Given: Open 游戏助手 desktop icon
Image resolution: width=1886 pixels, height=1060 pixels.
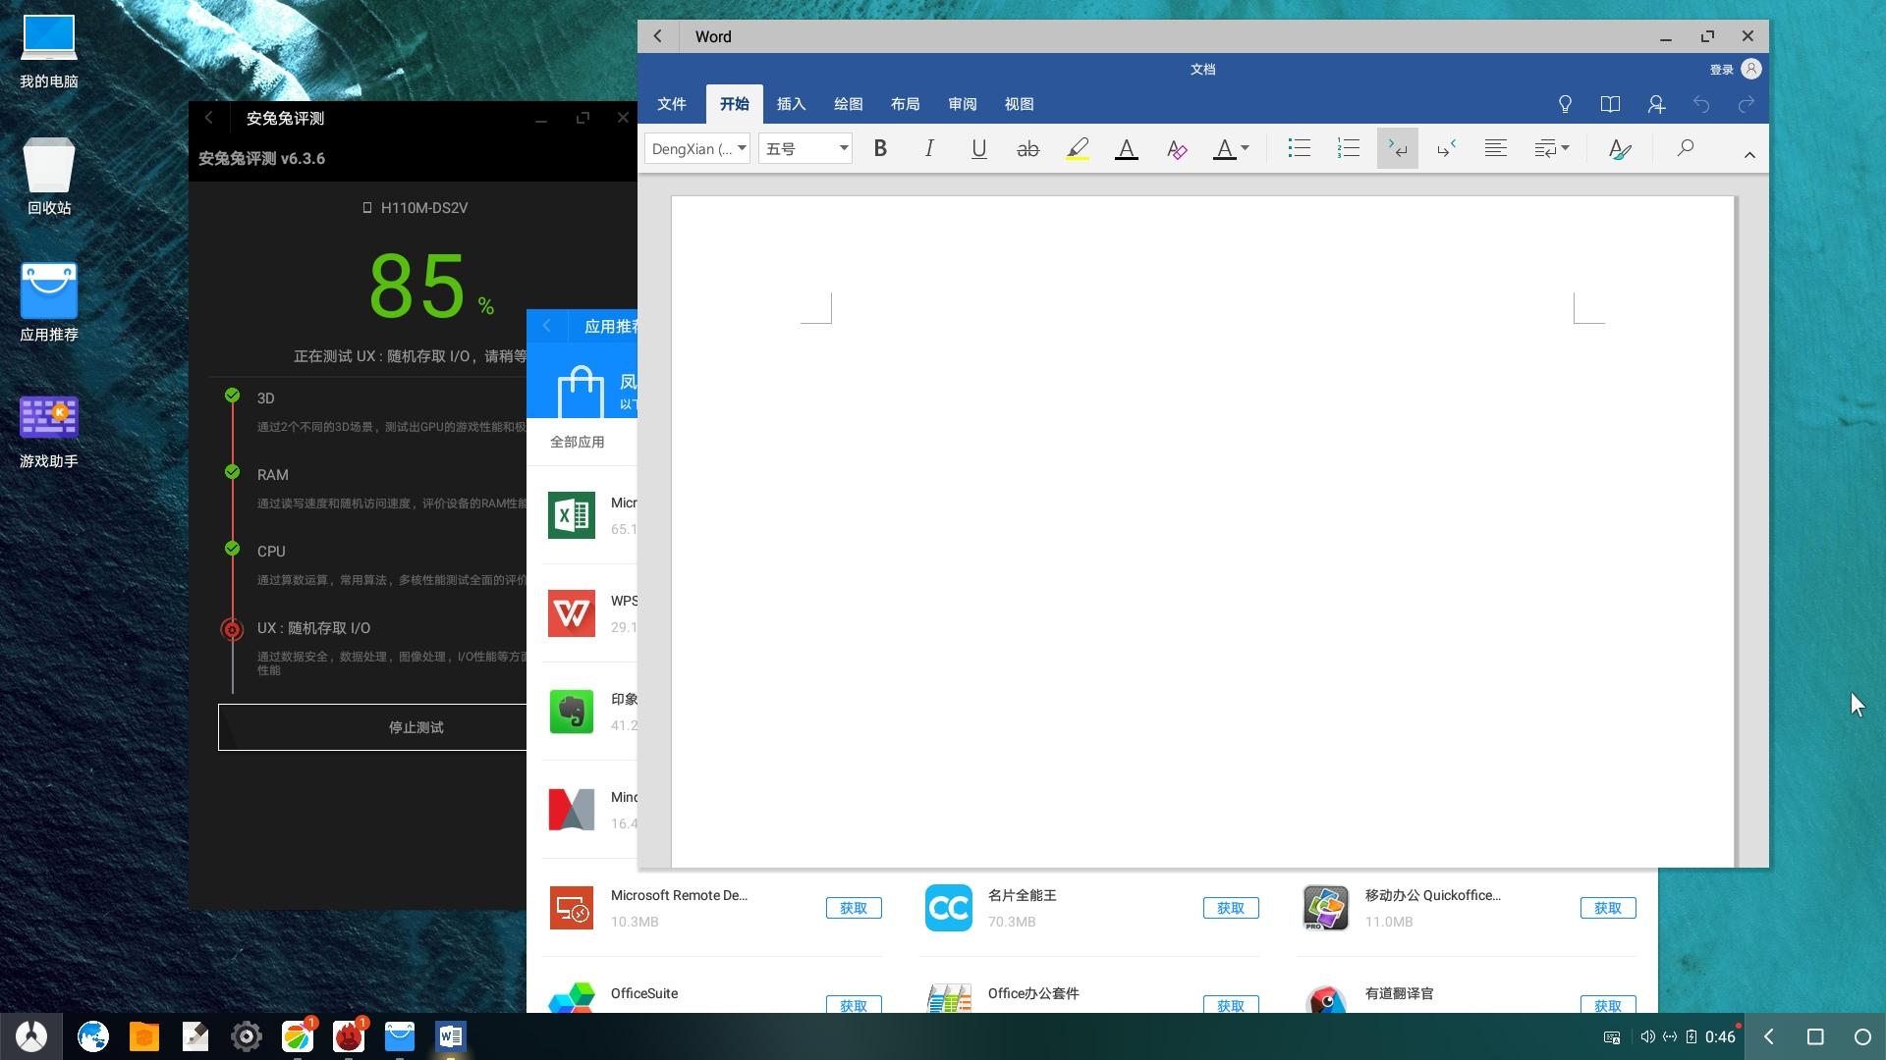Looking at the screenshot, I should [49, 432].
